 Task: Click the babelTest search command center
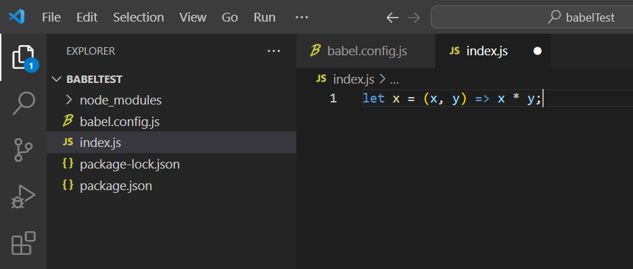[x=532, y=18]
